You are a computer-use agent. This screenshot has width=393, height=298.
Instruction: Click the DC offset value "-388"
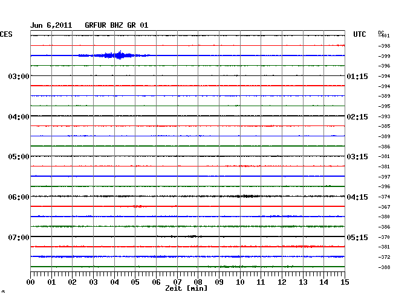[384, 267]
